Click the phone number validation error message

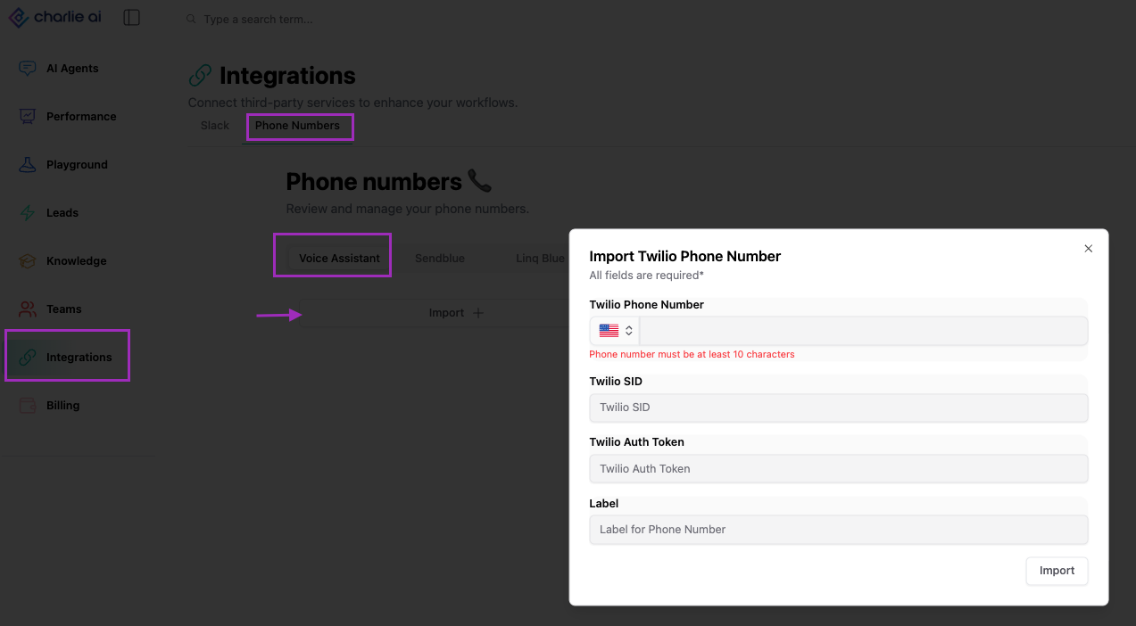[x=692, y=354]
